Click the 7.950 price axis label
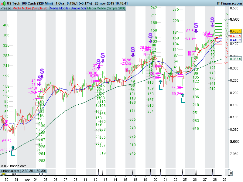Screen dimensions: 243x182 (x=234, y=154)
